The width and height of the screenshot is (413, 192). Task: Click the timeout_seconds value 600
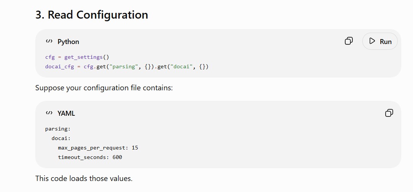coord(117,157)
